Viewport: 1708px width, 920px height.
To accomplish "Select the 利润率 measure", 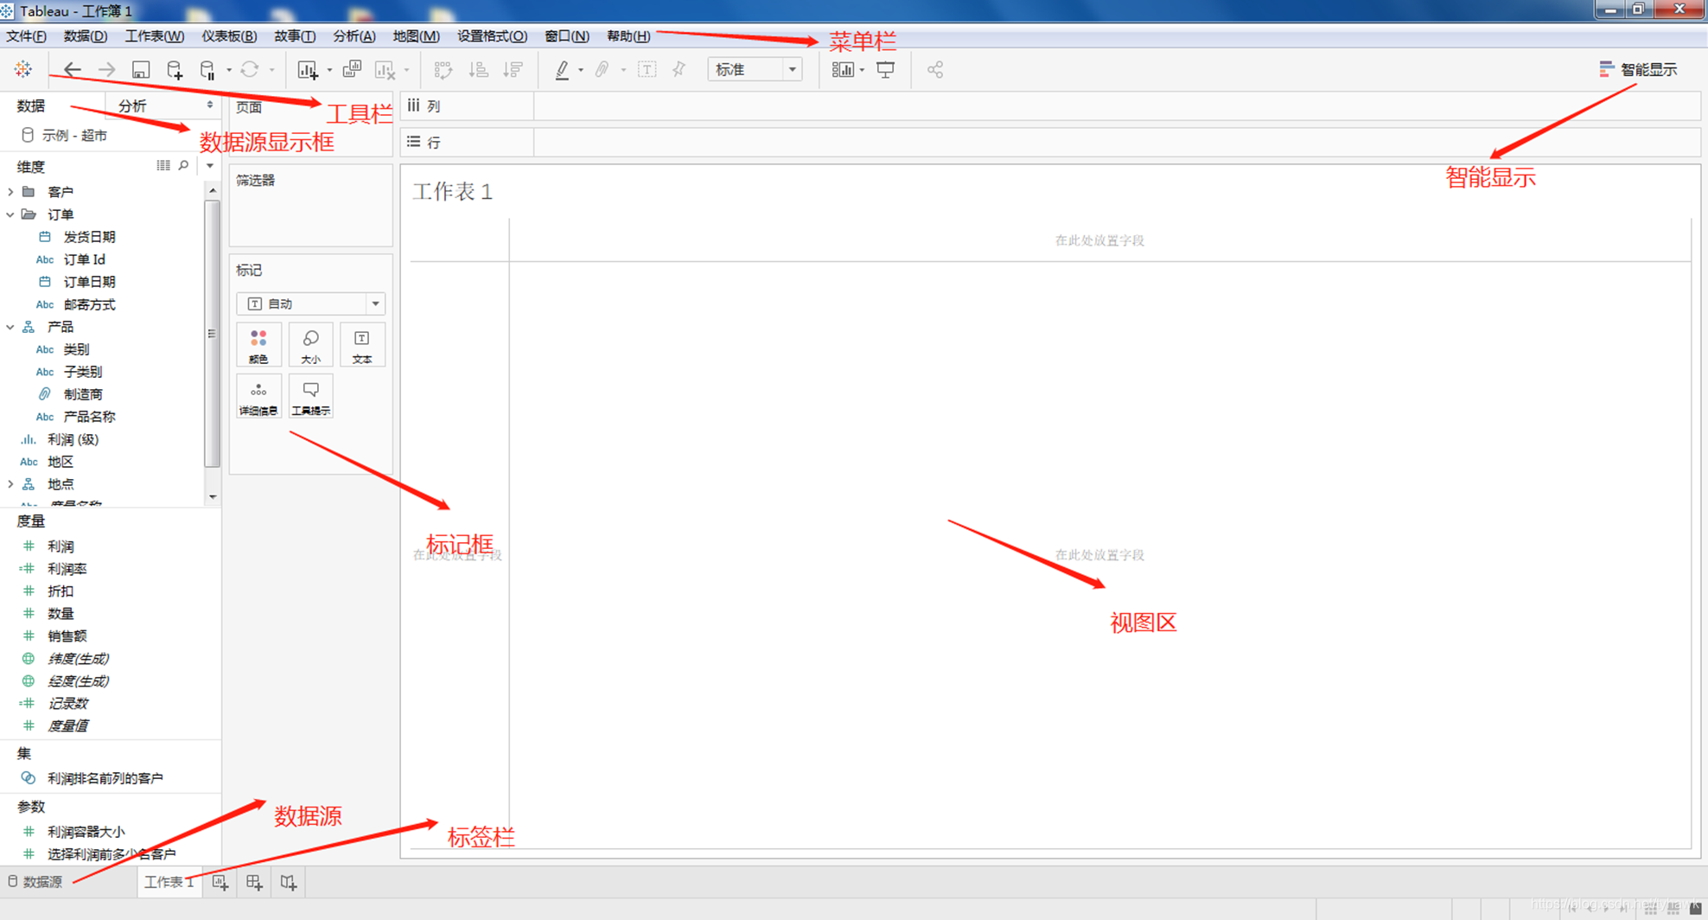I will click(x=67, y=569).
